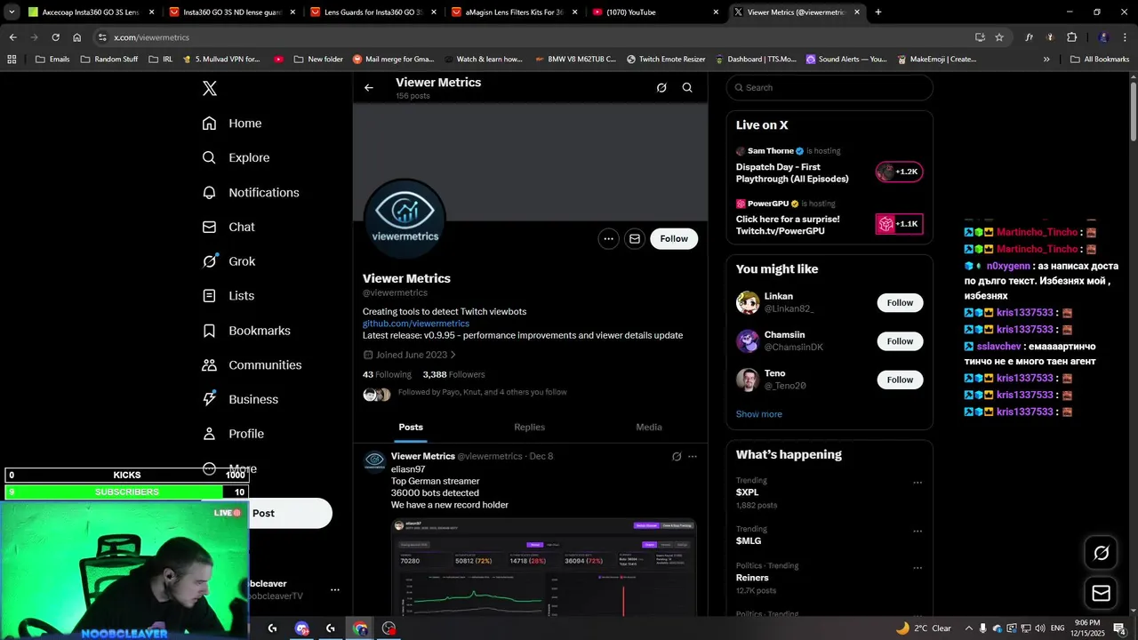
Task: Click the X search field
Action: coord(829,87)
